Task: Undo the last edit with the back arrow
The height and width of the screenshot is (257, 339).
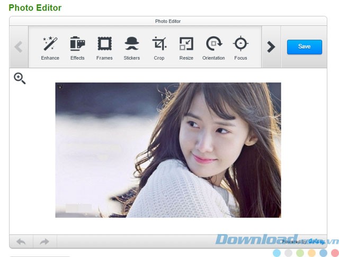Action: click(x=21, y=242)
